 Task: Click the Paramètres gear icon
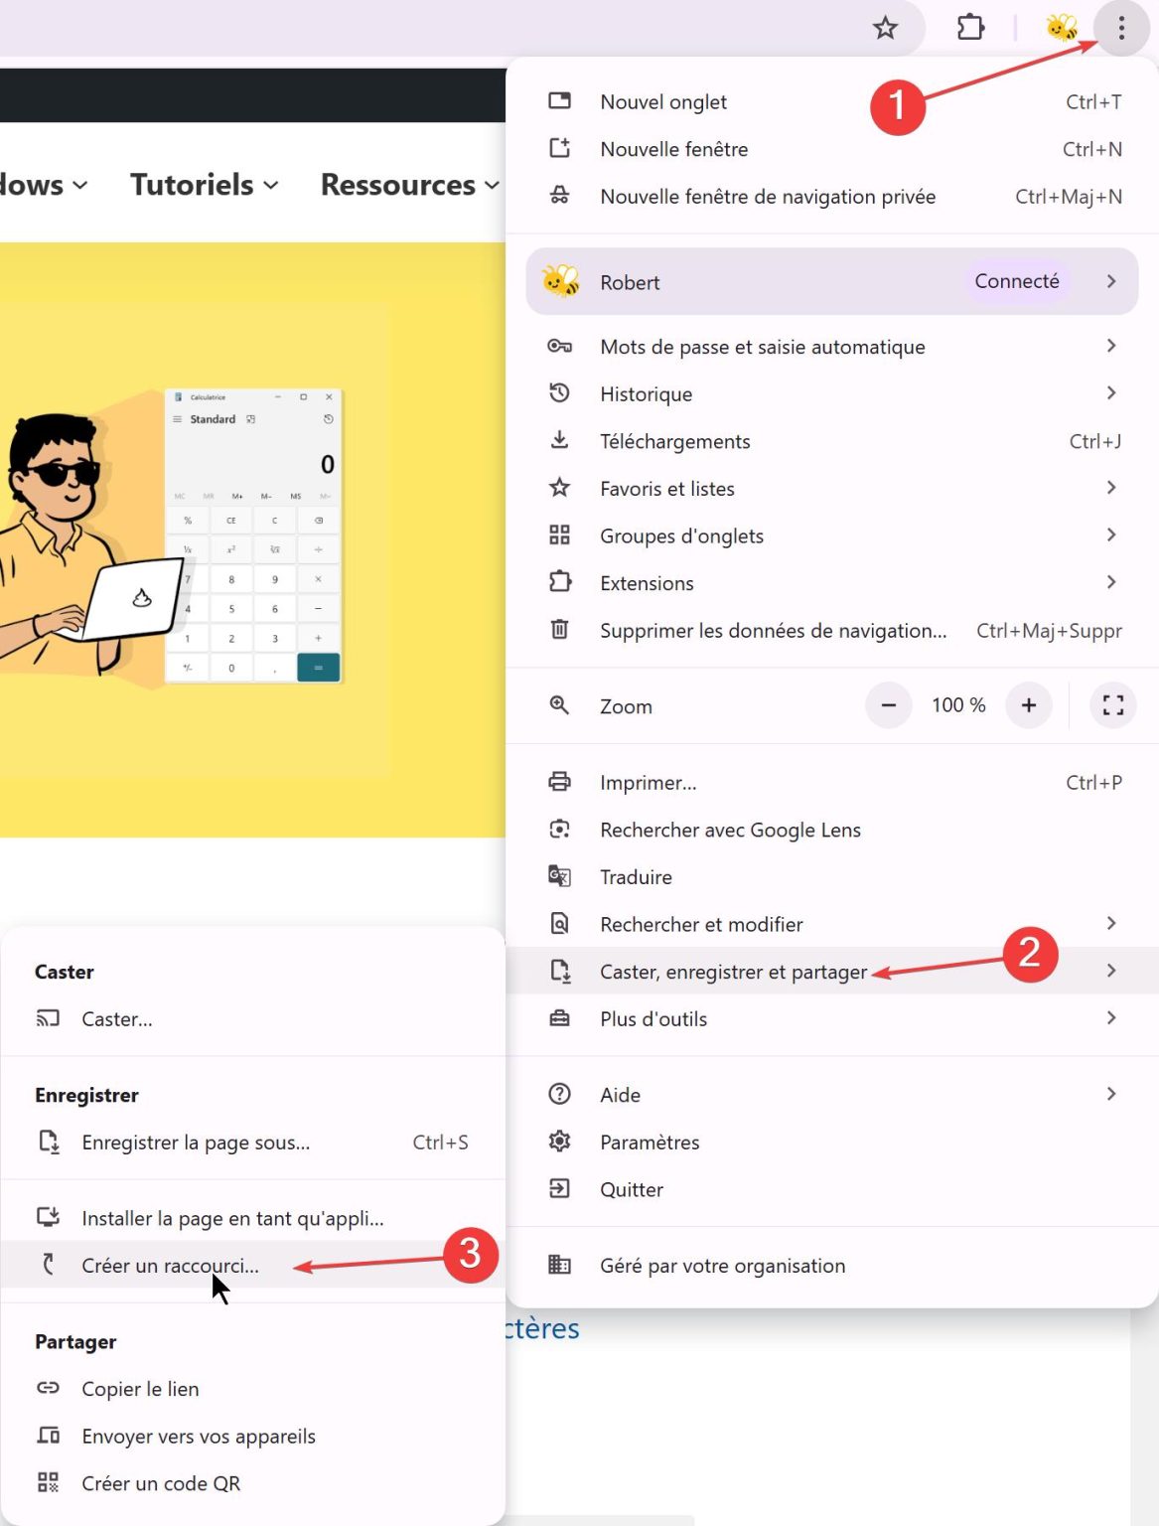560,1142
